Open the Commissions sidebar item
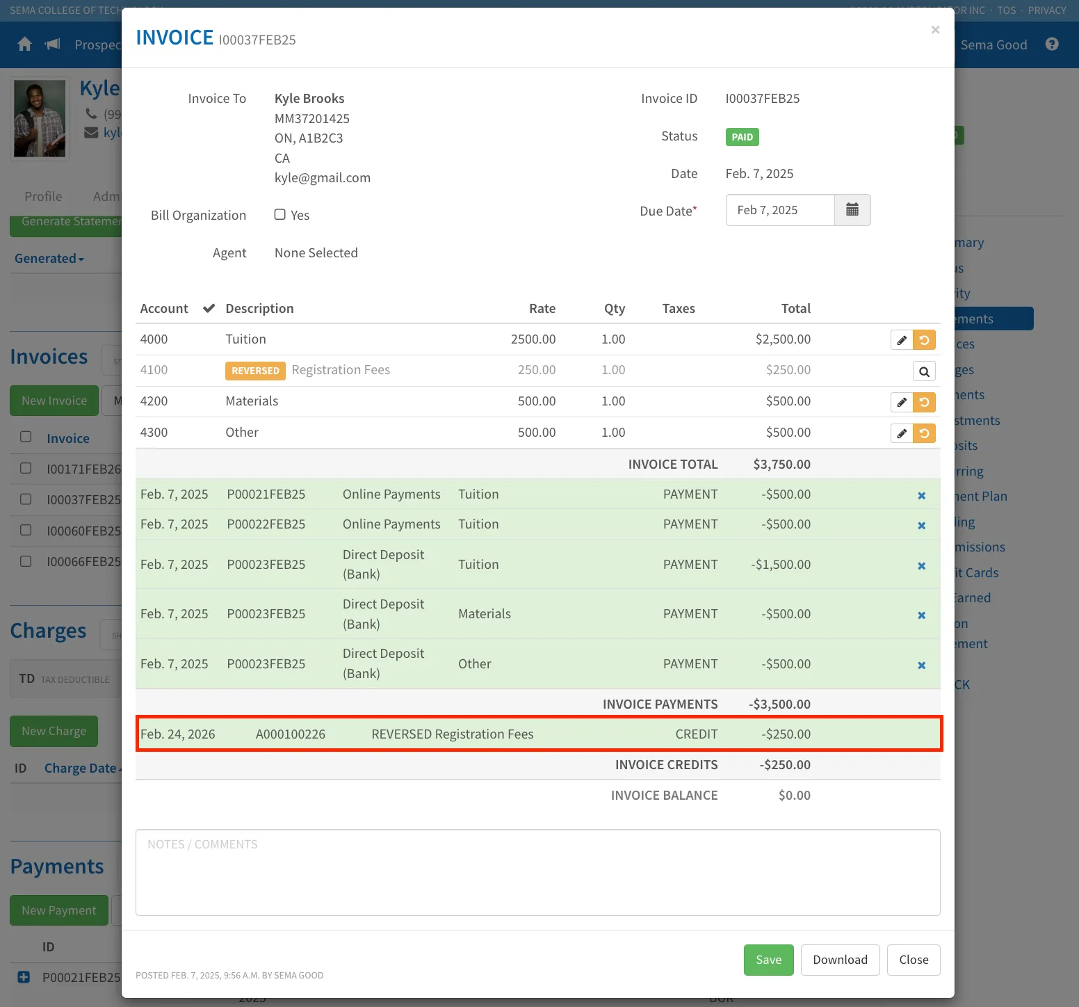 point(980,547)
